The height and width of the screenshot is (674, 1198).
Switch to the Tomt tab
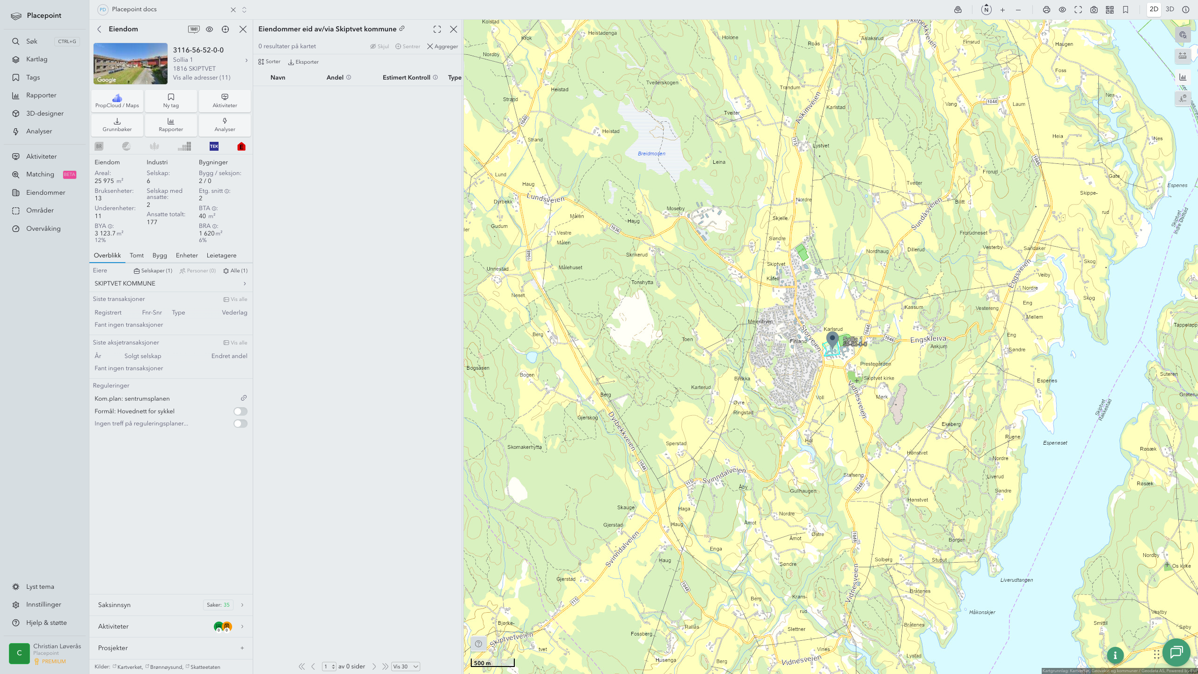click(137, 256)
